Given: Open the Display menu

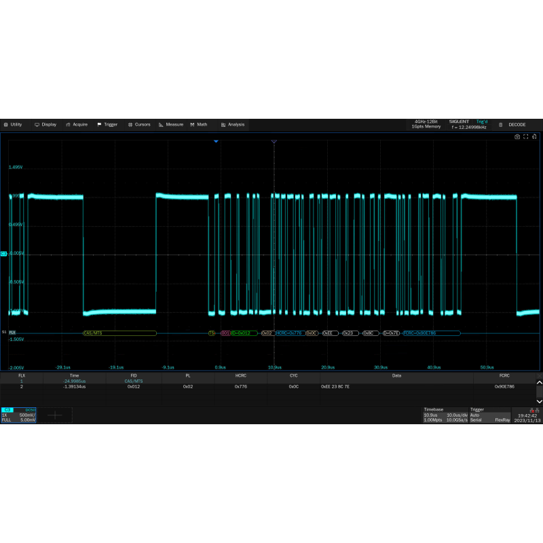Looking at the screenshot, I should [45, 125].
